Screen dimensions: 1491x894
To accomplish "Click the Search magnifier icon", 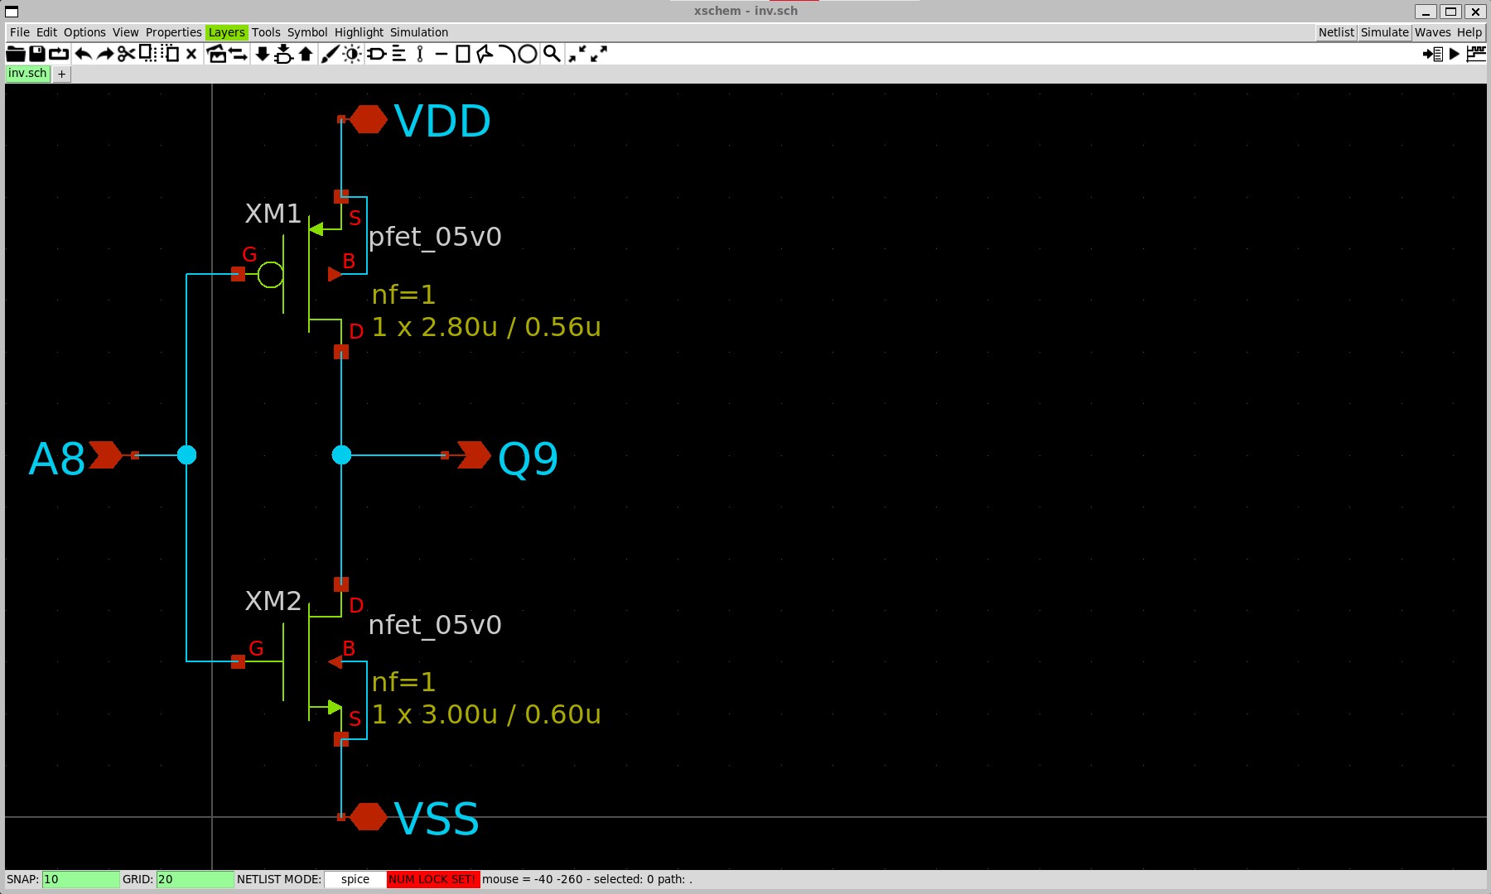I will point(552,54).
